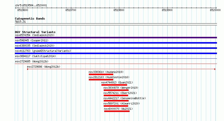Select the 5p15.31 band label
This screenshot has width=224, height=121.
tap(20, 22)
